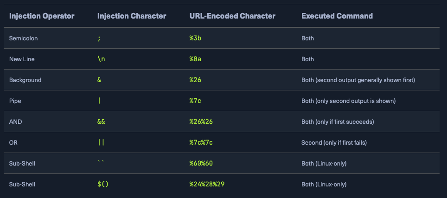Click the \n injection character
The width and height of the screenshot is (447, 198).
[101, 59]
